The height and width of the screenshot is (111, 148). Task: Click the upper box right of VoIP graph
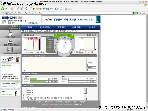[x=92, y=65]
